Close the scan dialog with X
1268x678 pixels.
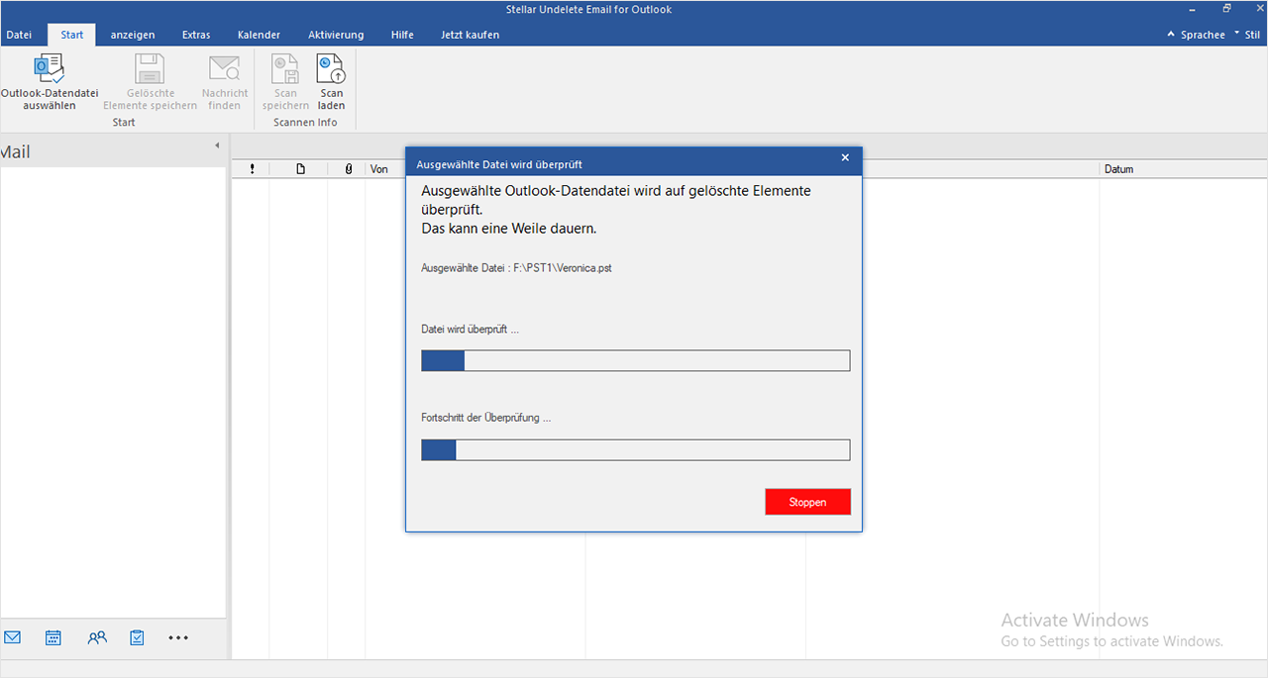pyautogui.click(x=845, y=157)
